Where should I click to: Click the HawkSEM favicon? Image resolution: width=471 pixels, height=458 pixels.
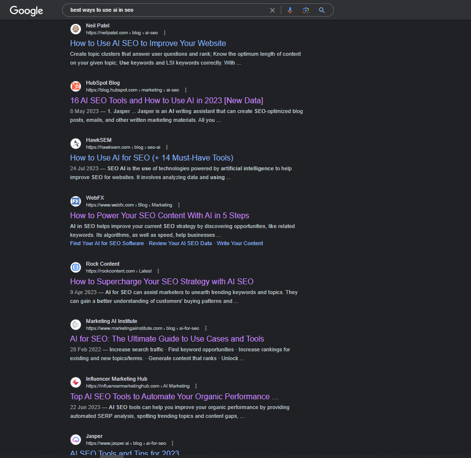(75, 144)
